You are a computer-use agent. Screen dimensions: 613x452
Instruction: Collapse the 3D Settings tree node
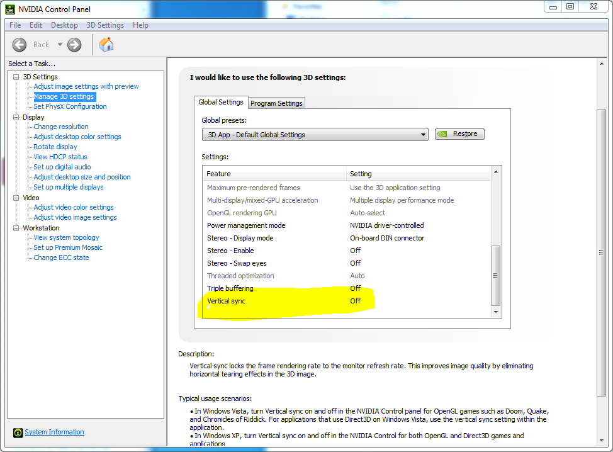pos(16,77)
